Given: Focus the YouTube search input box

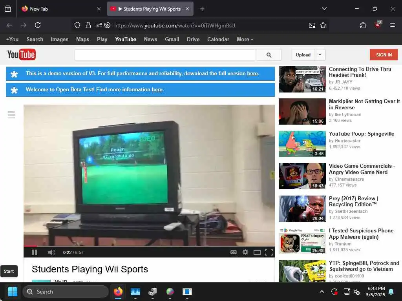Looking at the screenshot, I should [x=165, y=55].
